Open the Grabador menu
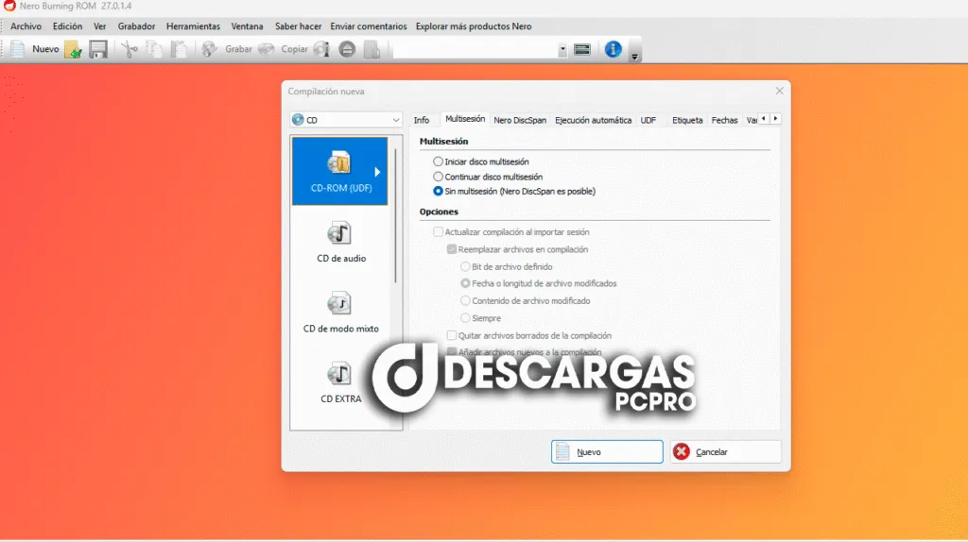The height and width of the screenshot is (542, 968). [x=136, y=26]
